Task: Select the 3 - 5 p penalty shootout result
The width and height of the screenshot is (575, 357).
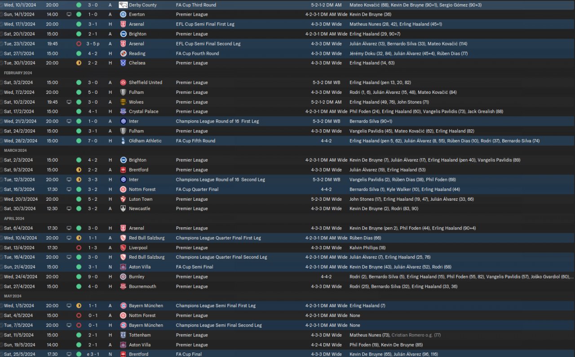Action: [93, 44]
